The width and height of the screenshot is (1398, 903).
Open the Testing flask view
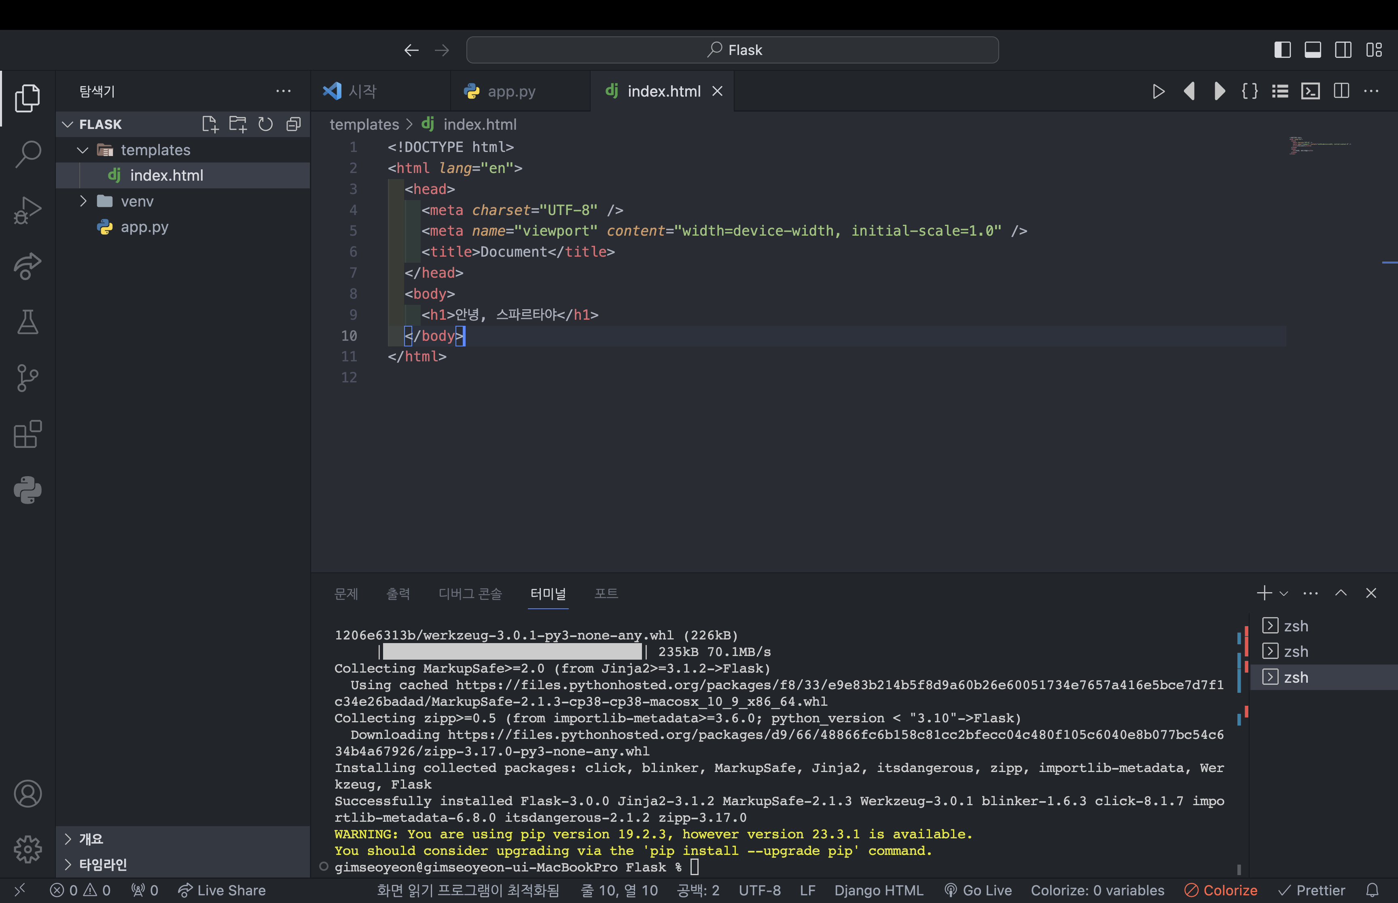point(28,322)
